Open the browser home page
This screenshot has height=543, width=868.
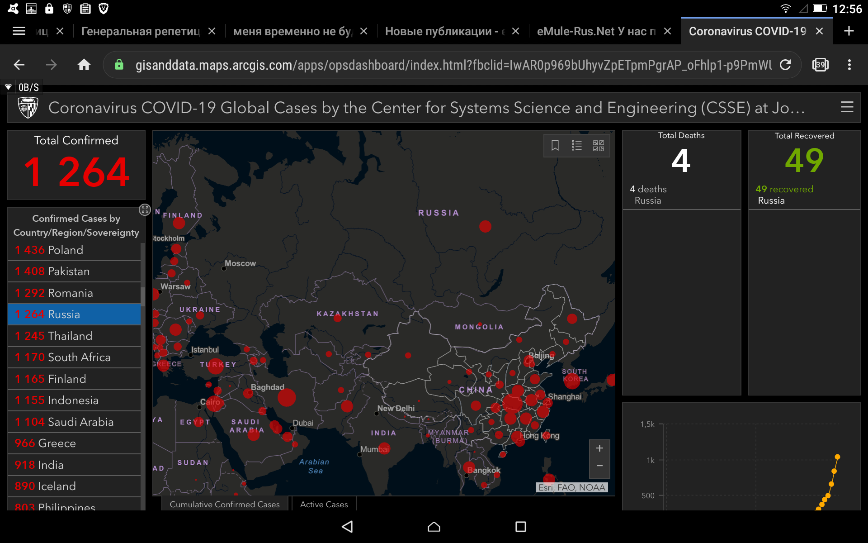click(84, 65)
